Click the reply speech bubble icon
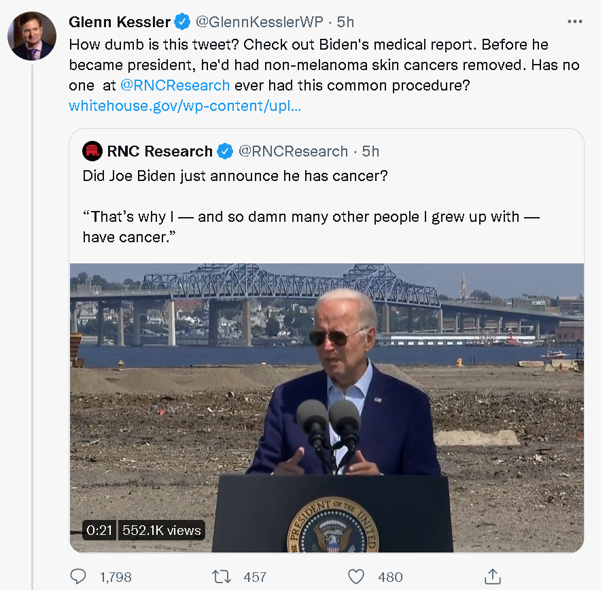 click(78, 576)
